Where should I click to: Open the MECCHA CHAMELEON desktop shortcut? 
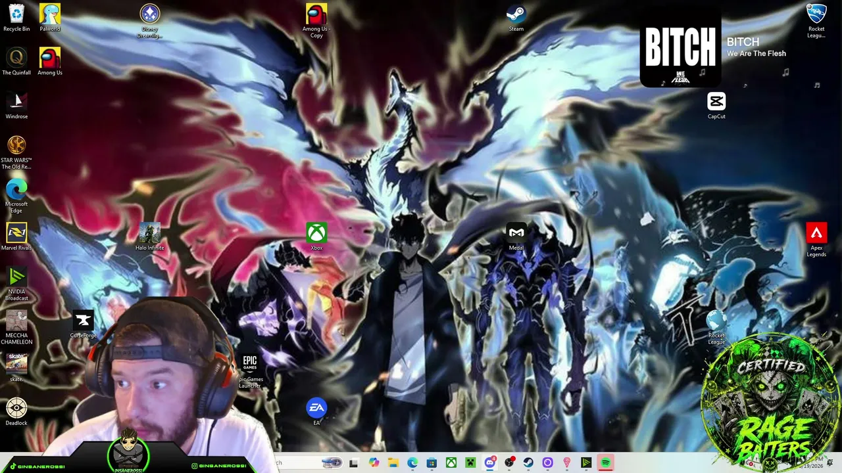point(16,328)
